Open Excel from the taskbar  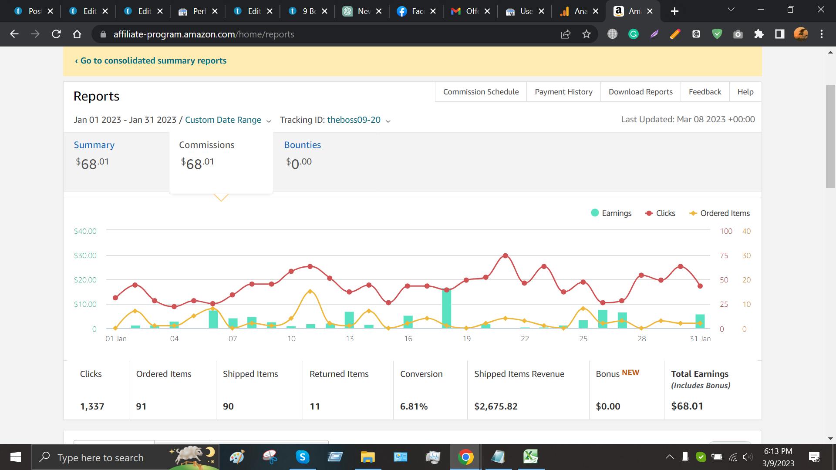(531, 457)
